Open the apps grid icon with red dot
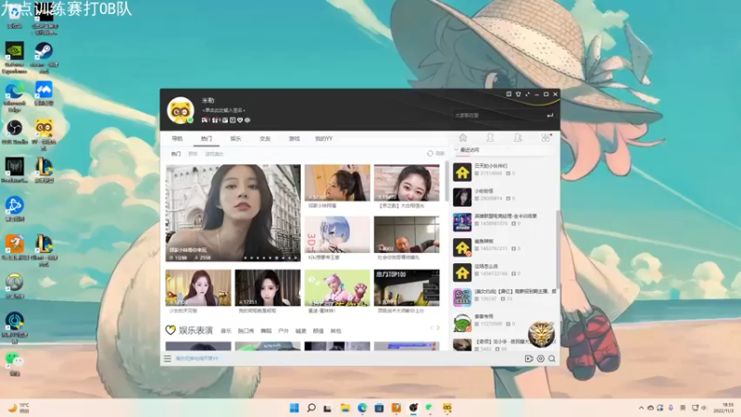The height and width of the screenshot is (417, 741). click(x=546, y=137)
